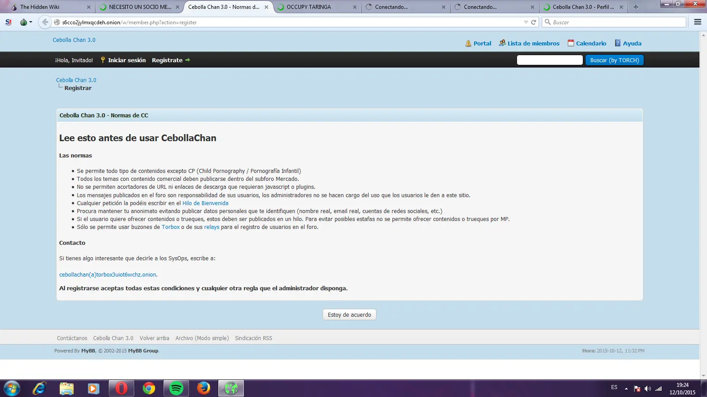Switch to Cebolla Chan 3.0 Perfil tab
707x397 pixels.
pyautogui.click(x=583, y=7)
